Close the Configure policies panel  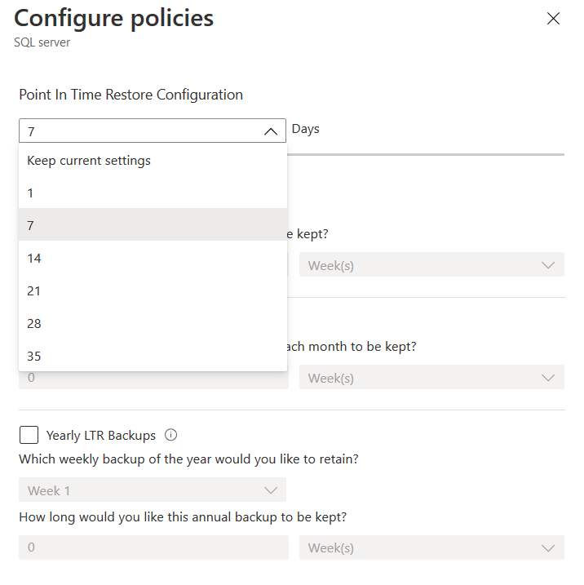tap(553, 19)
